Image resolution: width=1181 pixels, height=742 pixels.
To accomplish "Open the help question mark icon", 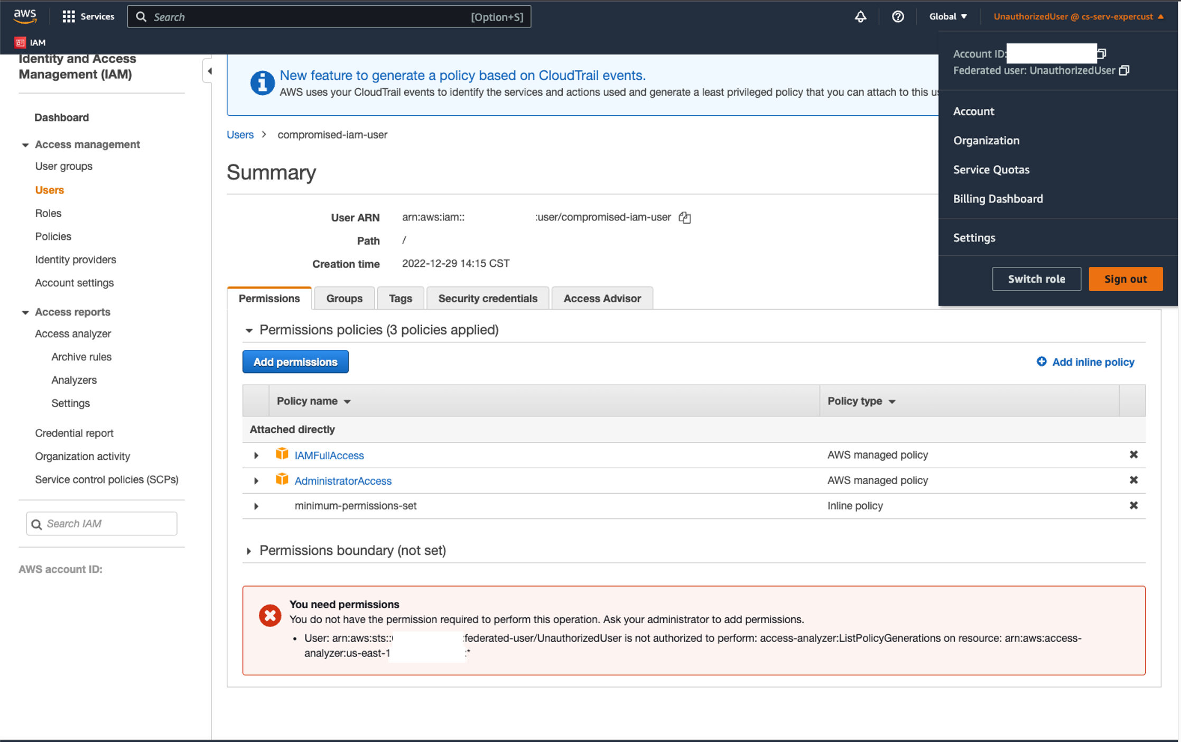I will (x=897, y=16).
